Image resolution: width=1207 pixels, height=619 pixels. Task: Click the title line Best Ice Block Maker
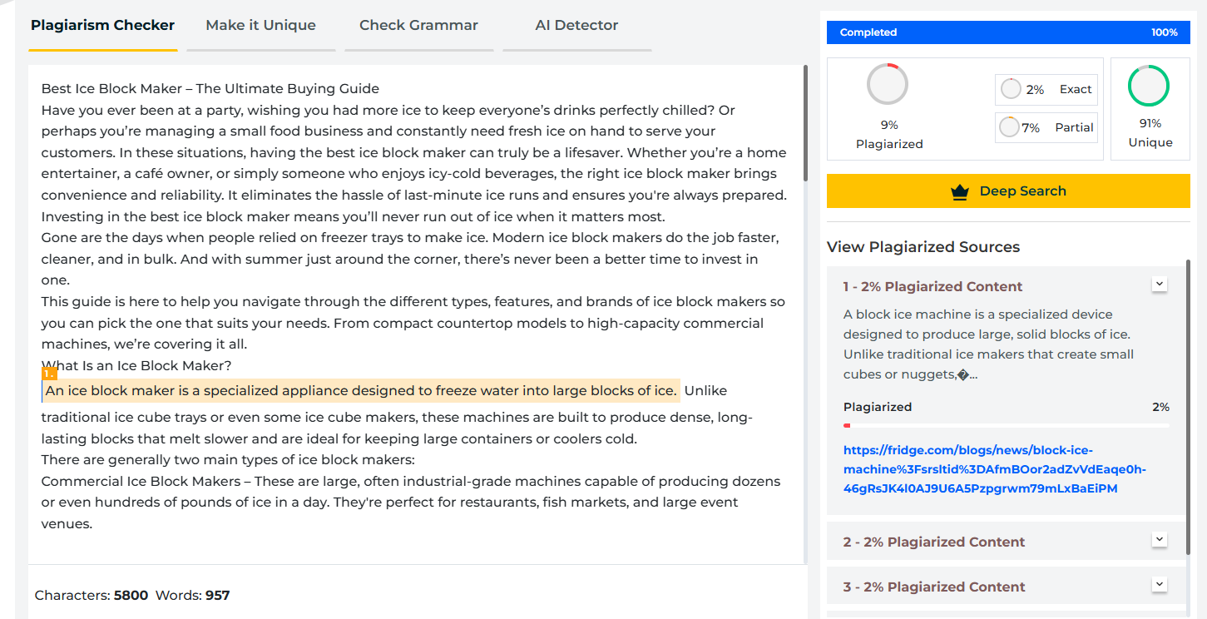click(x=210, y=89)
